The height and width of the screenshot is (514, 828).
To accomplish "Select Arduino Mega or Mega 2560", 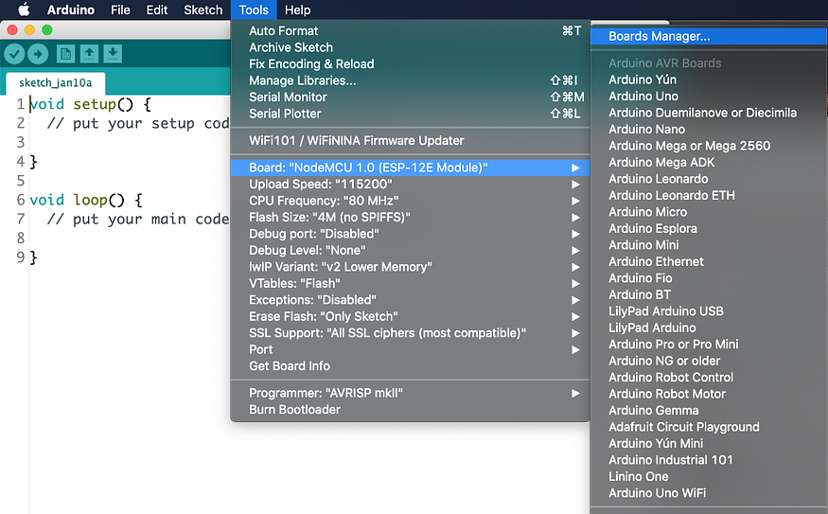I will [x=709, y=146].
